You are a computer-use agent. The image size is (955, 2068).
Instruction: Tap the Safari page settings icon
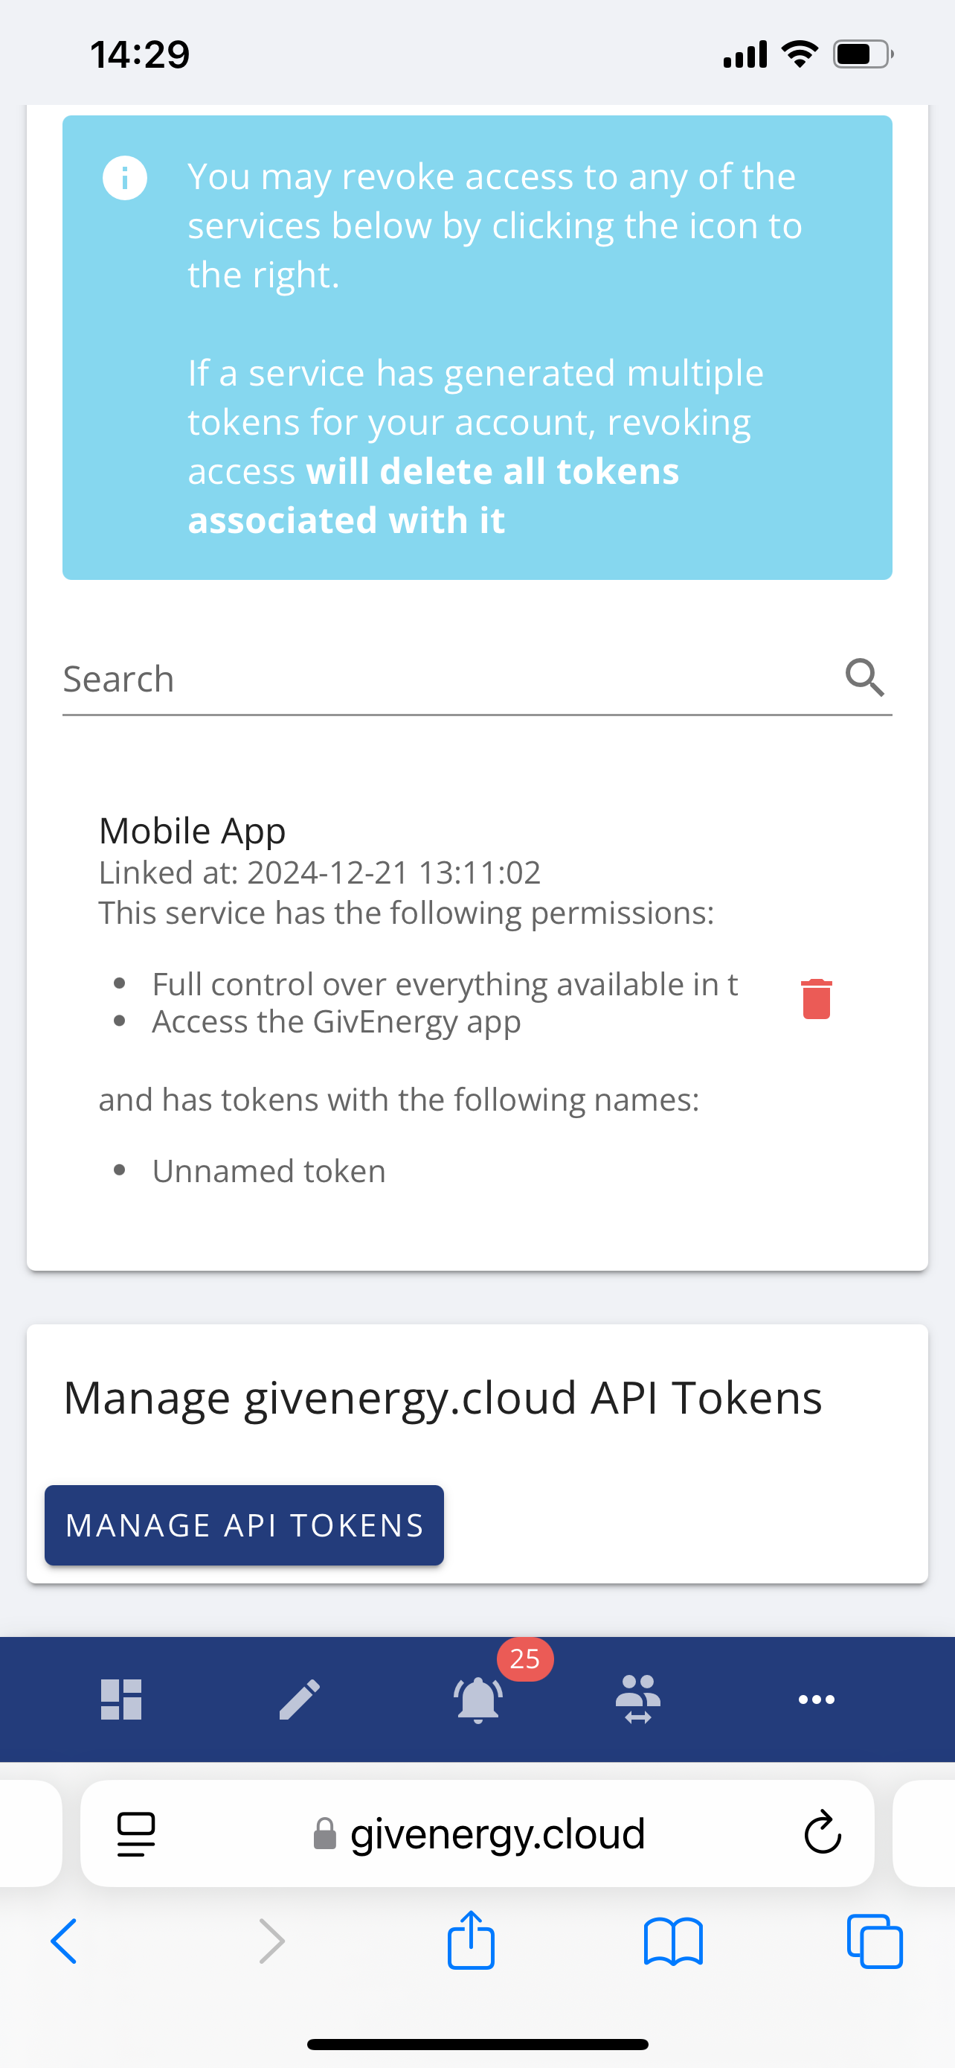point(135,1834)
